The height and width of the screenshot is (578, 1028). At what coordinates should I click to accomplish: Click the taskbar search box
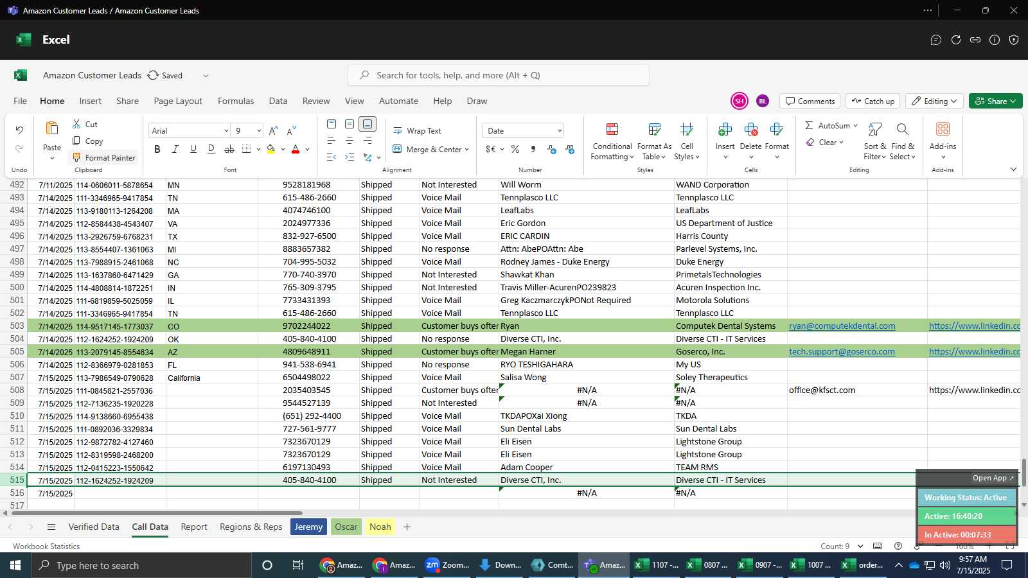coord(141,565)
